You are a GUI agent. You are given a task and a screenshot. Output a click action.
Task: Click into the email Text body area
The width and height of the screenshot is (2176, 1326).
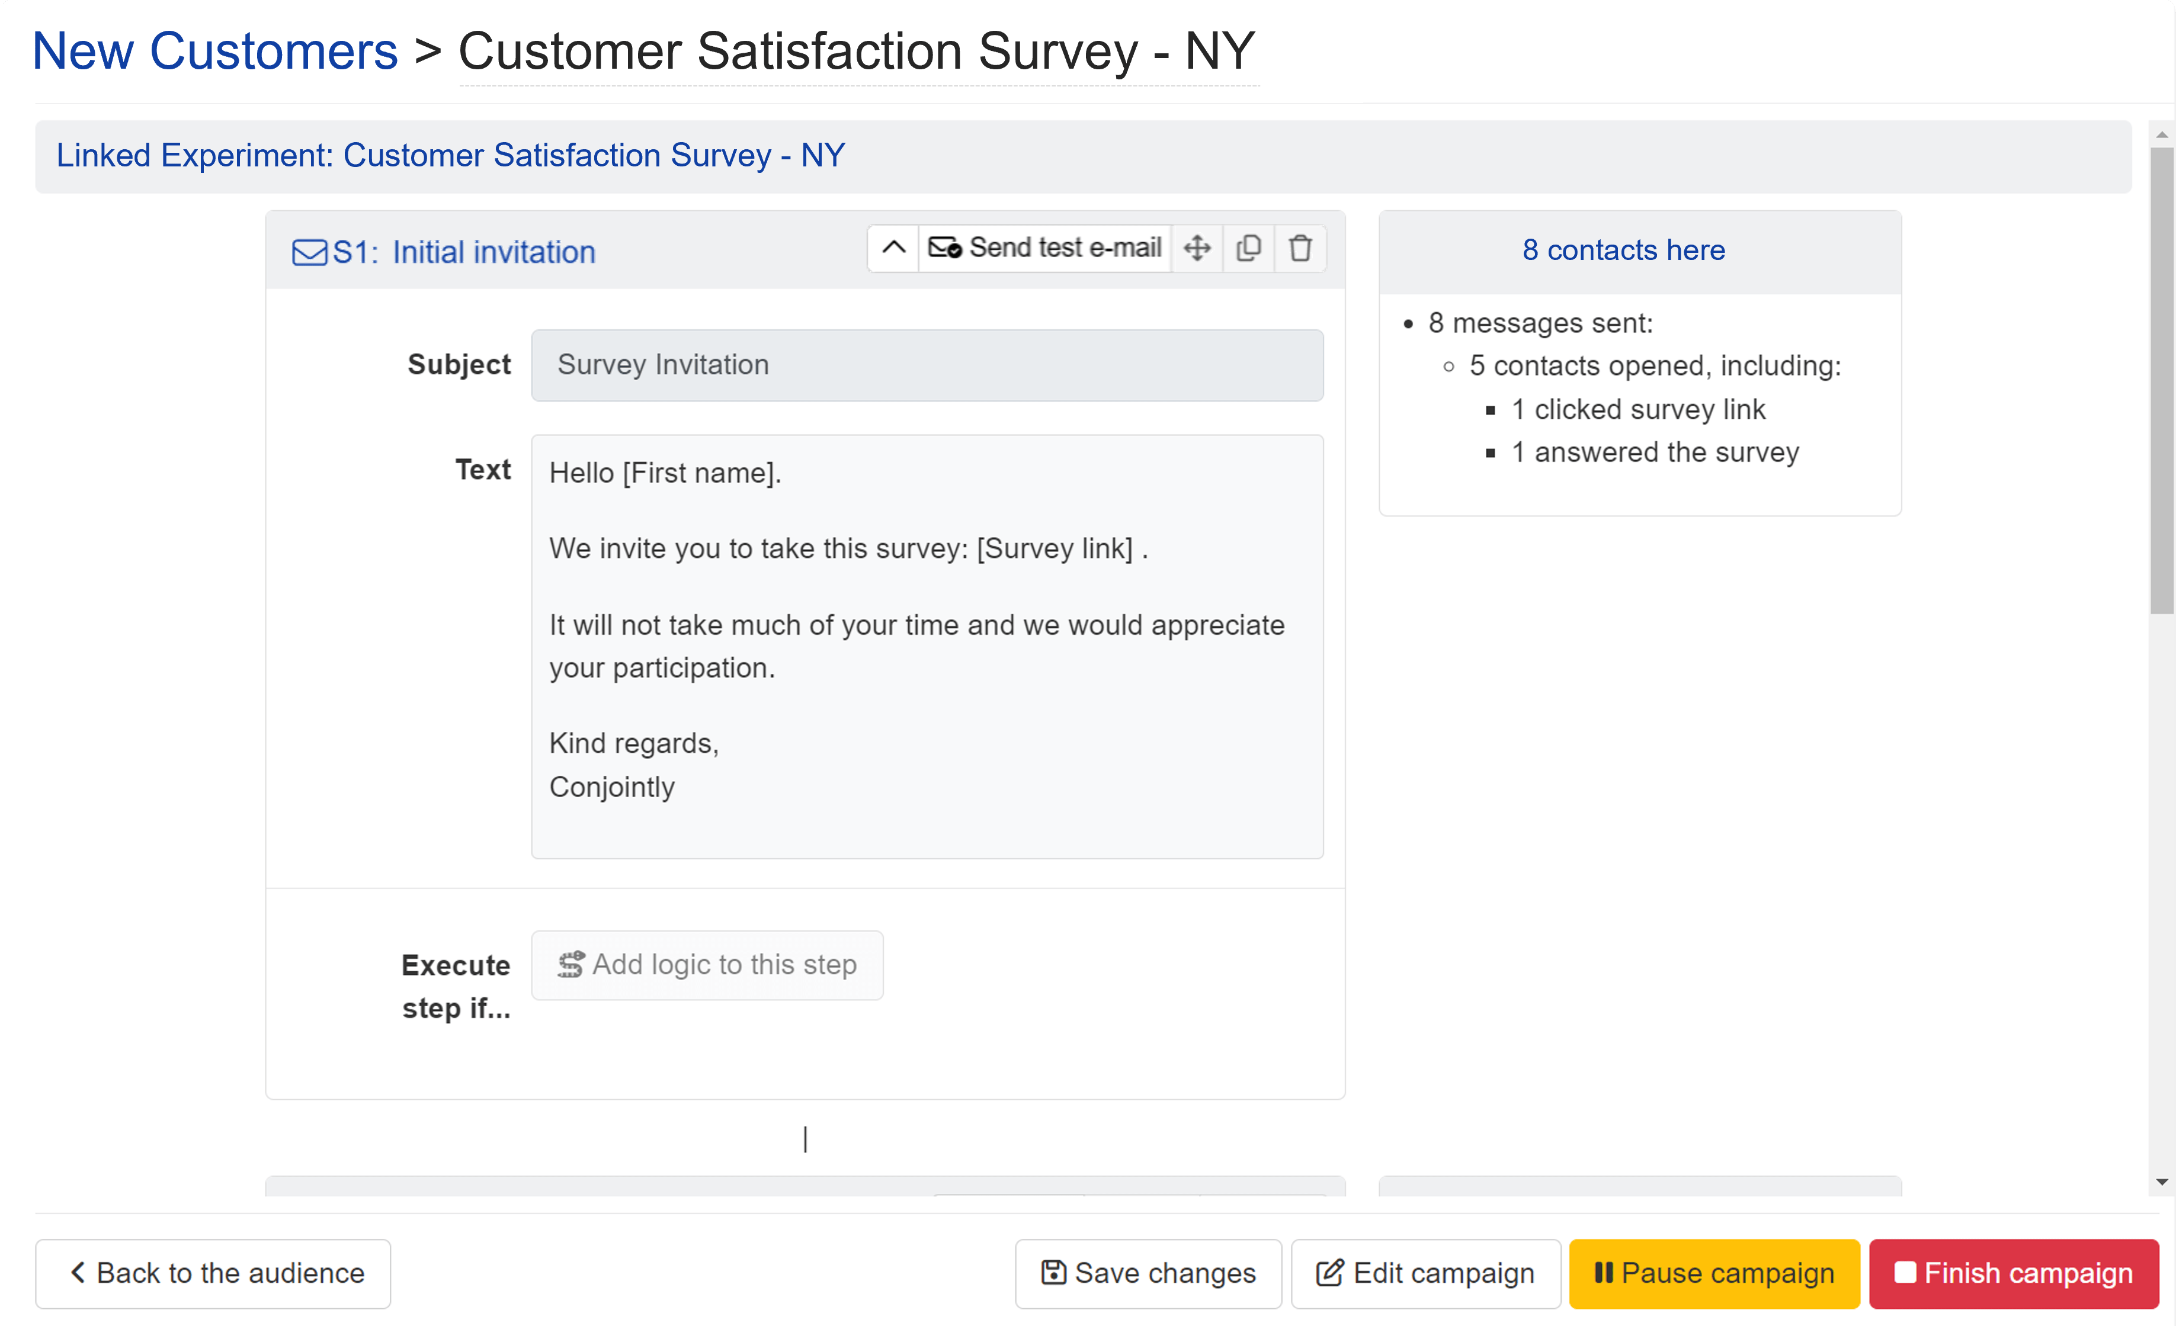927,646
